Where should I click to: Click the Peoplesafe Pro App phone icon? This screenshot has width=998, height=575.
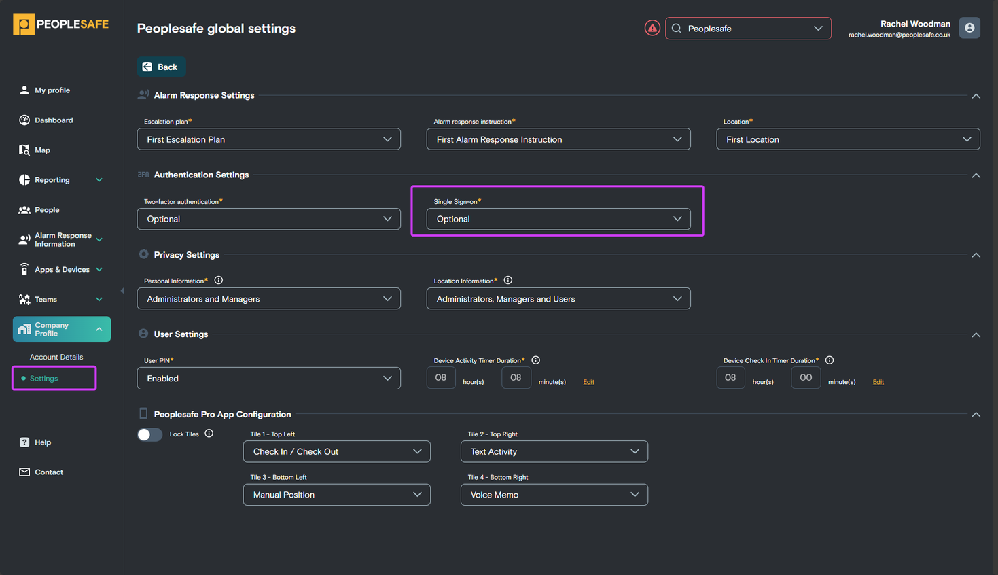click(143, 414)
